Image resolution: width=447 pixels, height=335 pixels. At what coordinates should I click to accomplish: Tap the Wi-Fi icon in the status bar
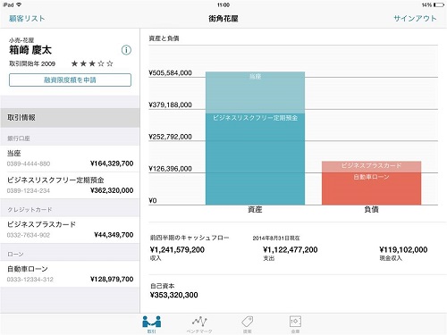[x=19, y=4]
